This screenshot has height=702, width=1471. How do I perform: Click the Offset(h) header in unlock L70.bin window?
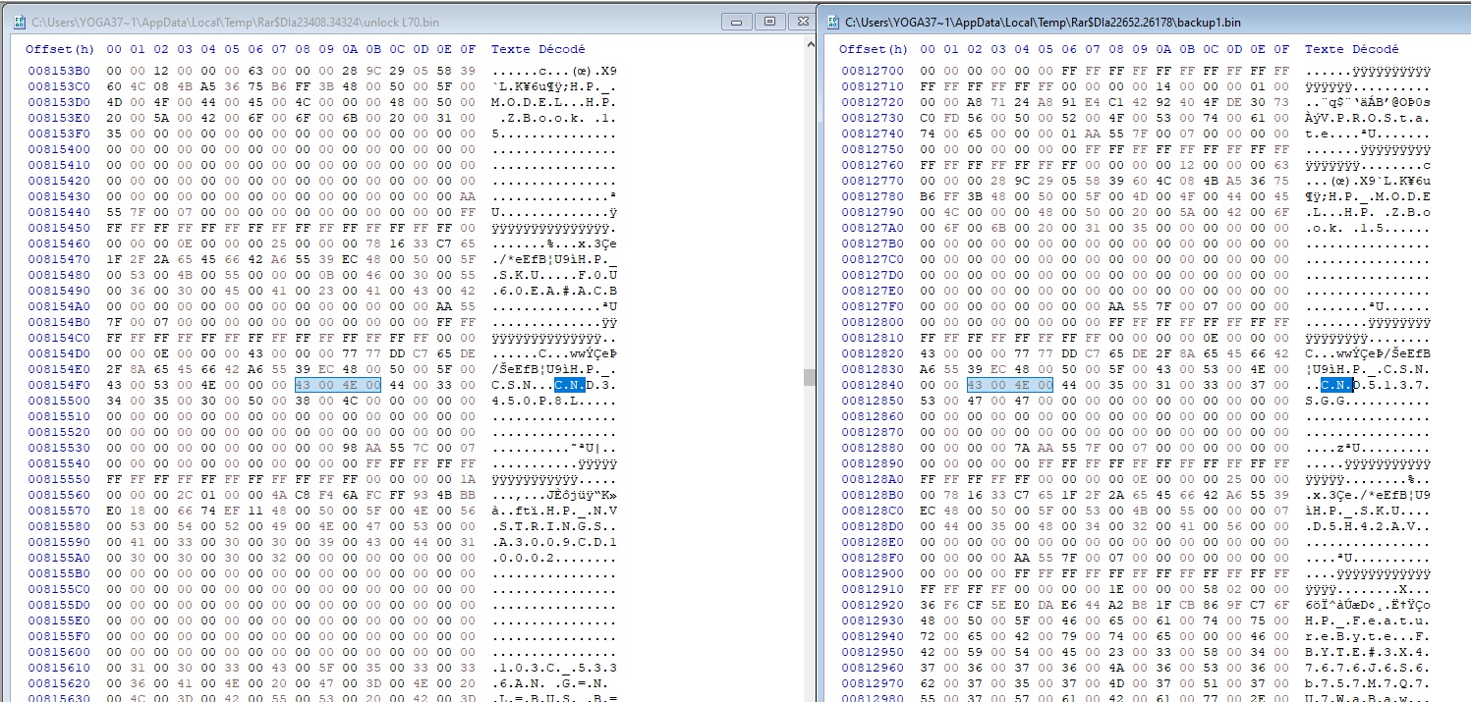coord(59,49)
